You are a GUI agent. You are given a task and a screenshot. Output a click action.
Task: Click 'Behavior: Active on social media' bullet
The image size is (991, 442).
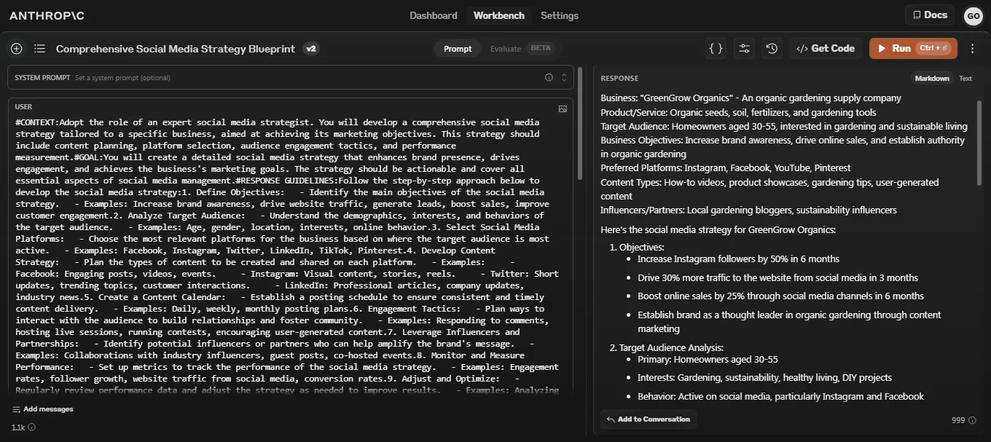780,397
